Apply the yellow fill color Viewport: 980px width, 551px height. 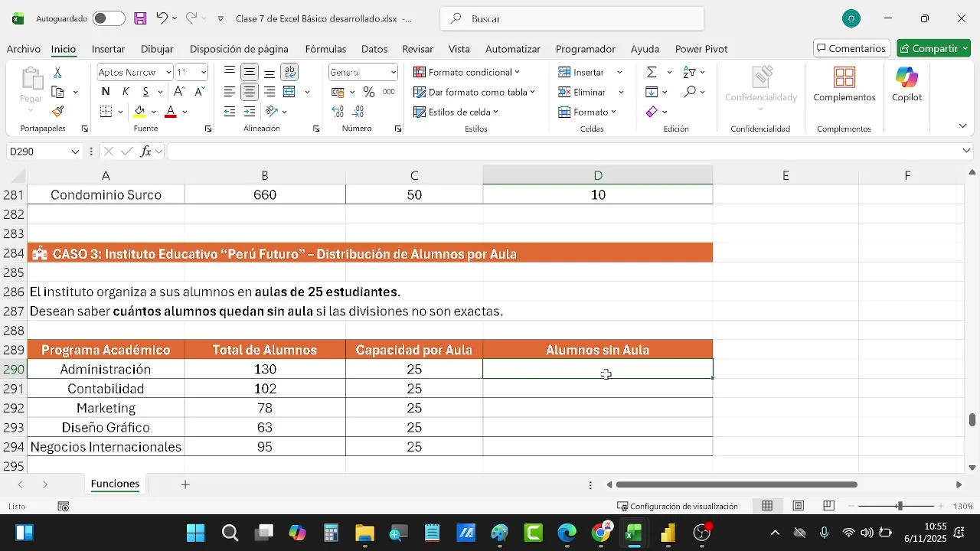point(139,112)
